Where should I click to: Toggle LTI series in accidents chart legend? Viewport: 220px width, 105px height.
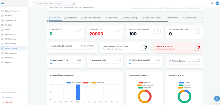coord(87,83)
